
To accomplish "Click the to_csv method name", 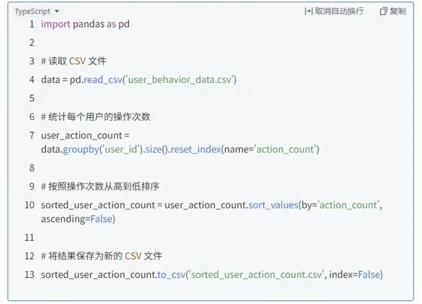I will tap(171, 275).
